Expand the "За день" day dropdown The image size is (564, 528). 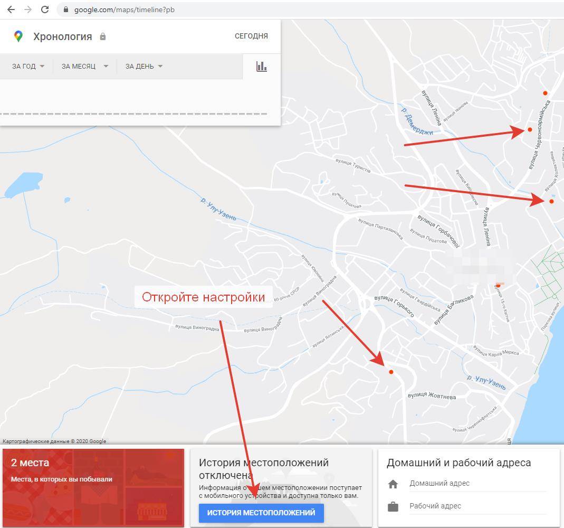144,67
